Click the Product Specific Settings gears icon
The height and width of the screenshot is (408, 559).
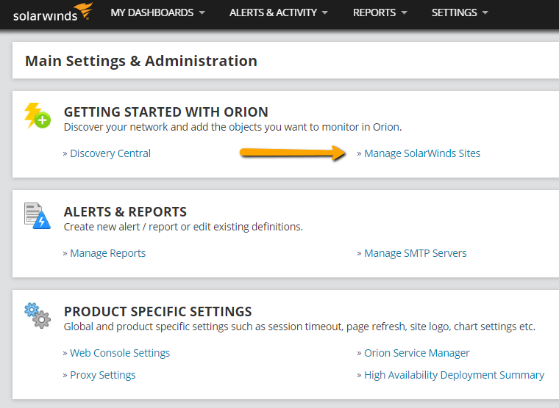[x=38, y=316]
